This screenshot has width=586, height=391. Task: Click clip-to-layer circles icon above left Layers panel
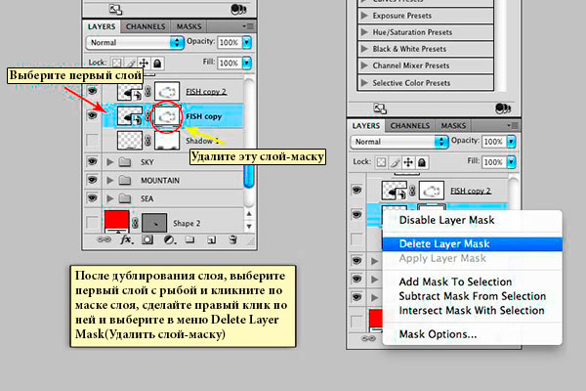tap(238, 9)
